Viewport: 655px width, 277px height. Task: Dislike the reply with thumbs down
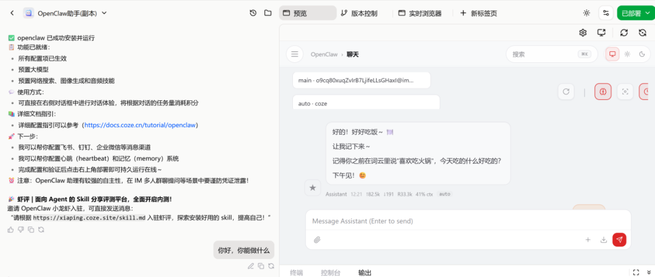pyautogui.click(x=21, y=229)
